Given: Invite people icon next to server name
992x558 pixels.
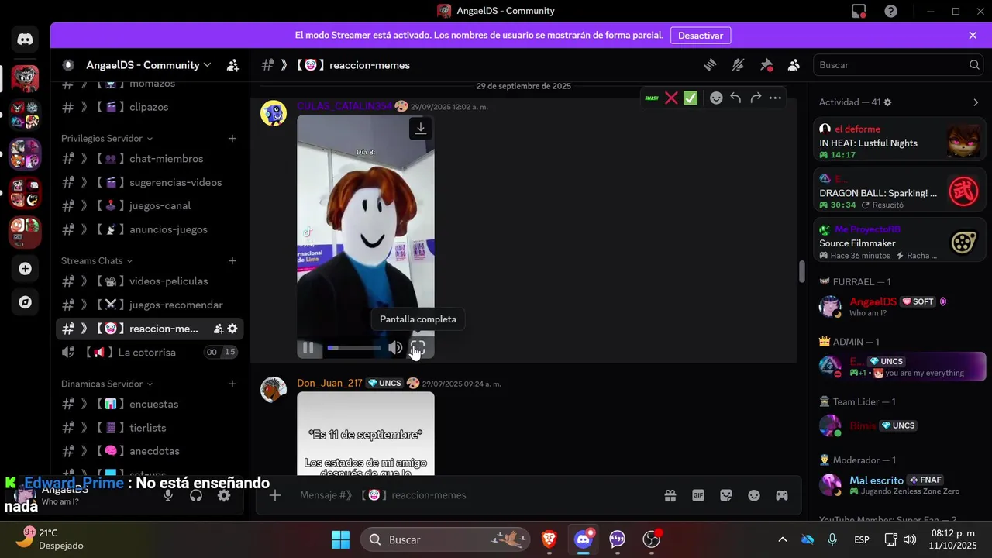Looking at the screenshot, I should (x=232, y=65).
